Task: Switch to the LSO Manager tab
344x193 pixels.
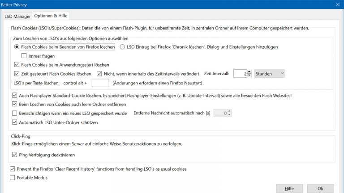Action: click(x=17, y=17)
